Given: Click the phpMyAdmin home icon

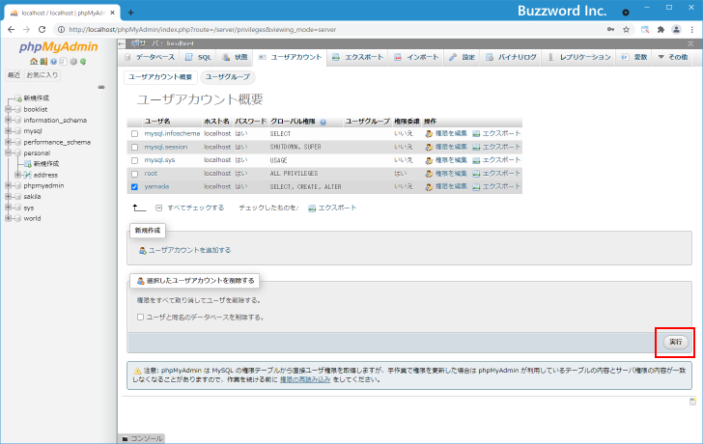Looking at the screenshot, I should (x=33, y=62).
